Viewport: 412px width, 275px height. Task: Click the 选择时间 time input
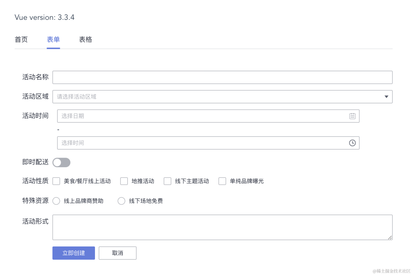208,143
